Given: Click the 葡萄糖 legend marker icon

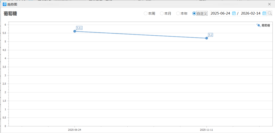Looking at the screenshot, I should pos(258,25).
